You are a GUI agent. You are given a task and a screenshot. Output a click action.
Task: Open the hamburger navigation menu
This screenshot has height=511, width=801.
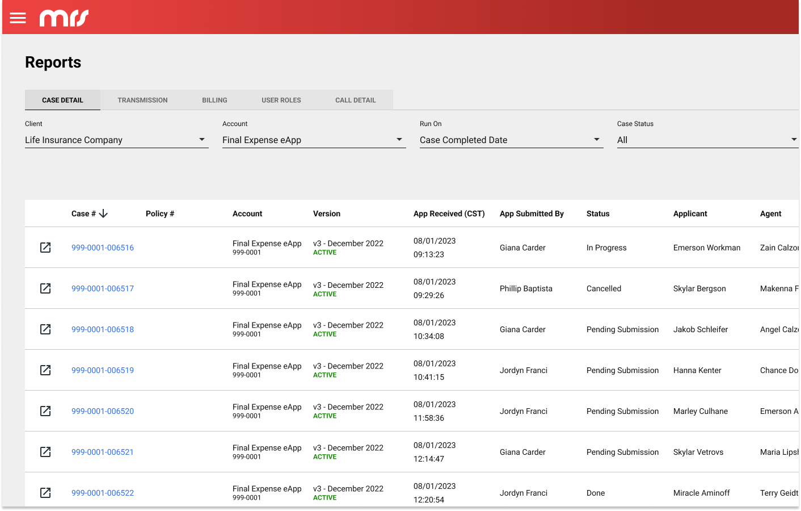pyautogui.click(x=18, y=17)
